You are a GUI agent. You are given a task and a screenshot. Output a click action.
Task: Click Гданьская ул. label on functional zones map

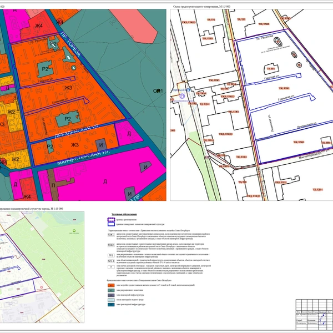click(x=60, y=100)
